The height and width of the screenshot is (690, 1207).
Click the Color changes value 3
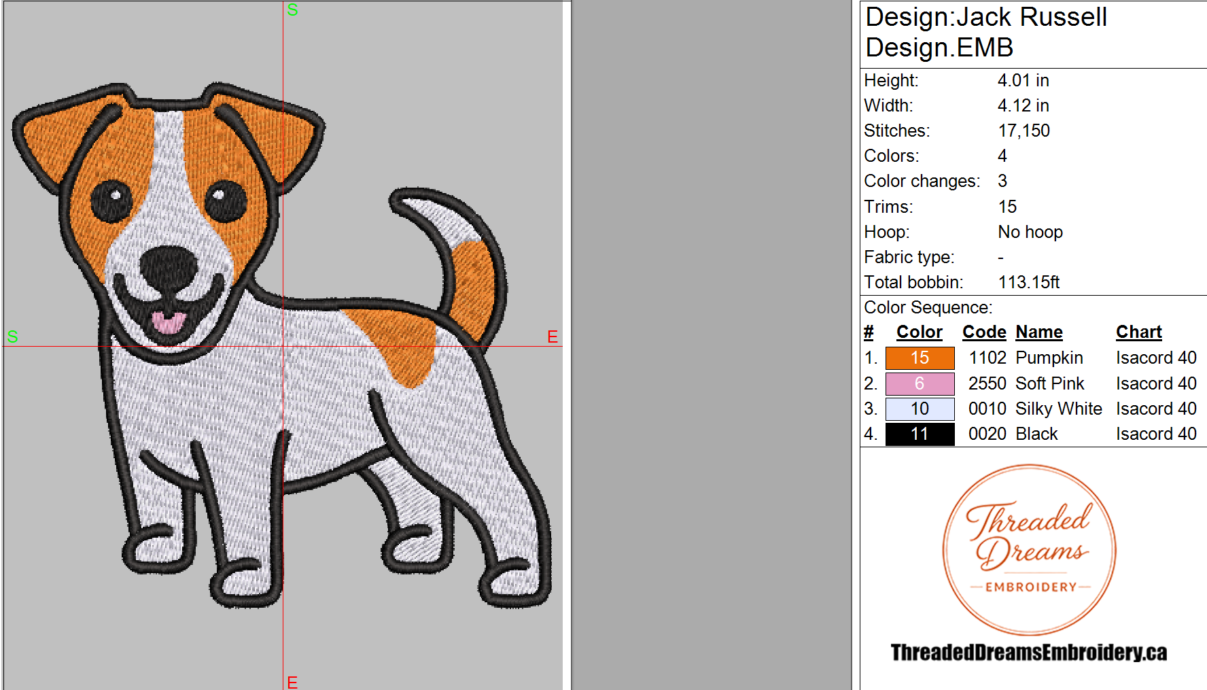pos(1002,181)
